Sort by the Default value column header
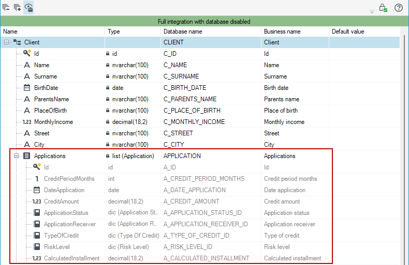 click(x=364, y=32)
